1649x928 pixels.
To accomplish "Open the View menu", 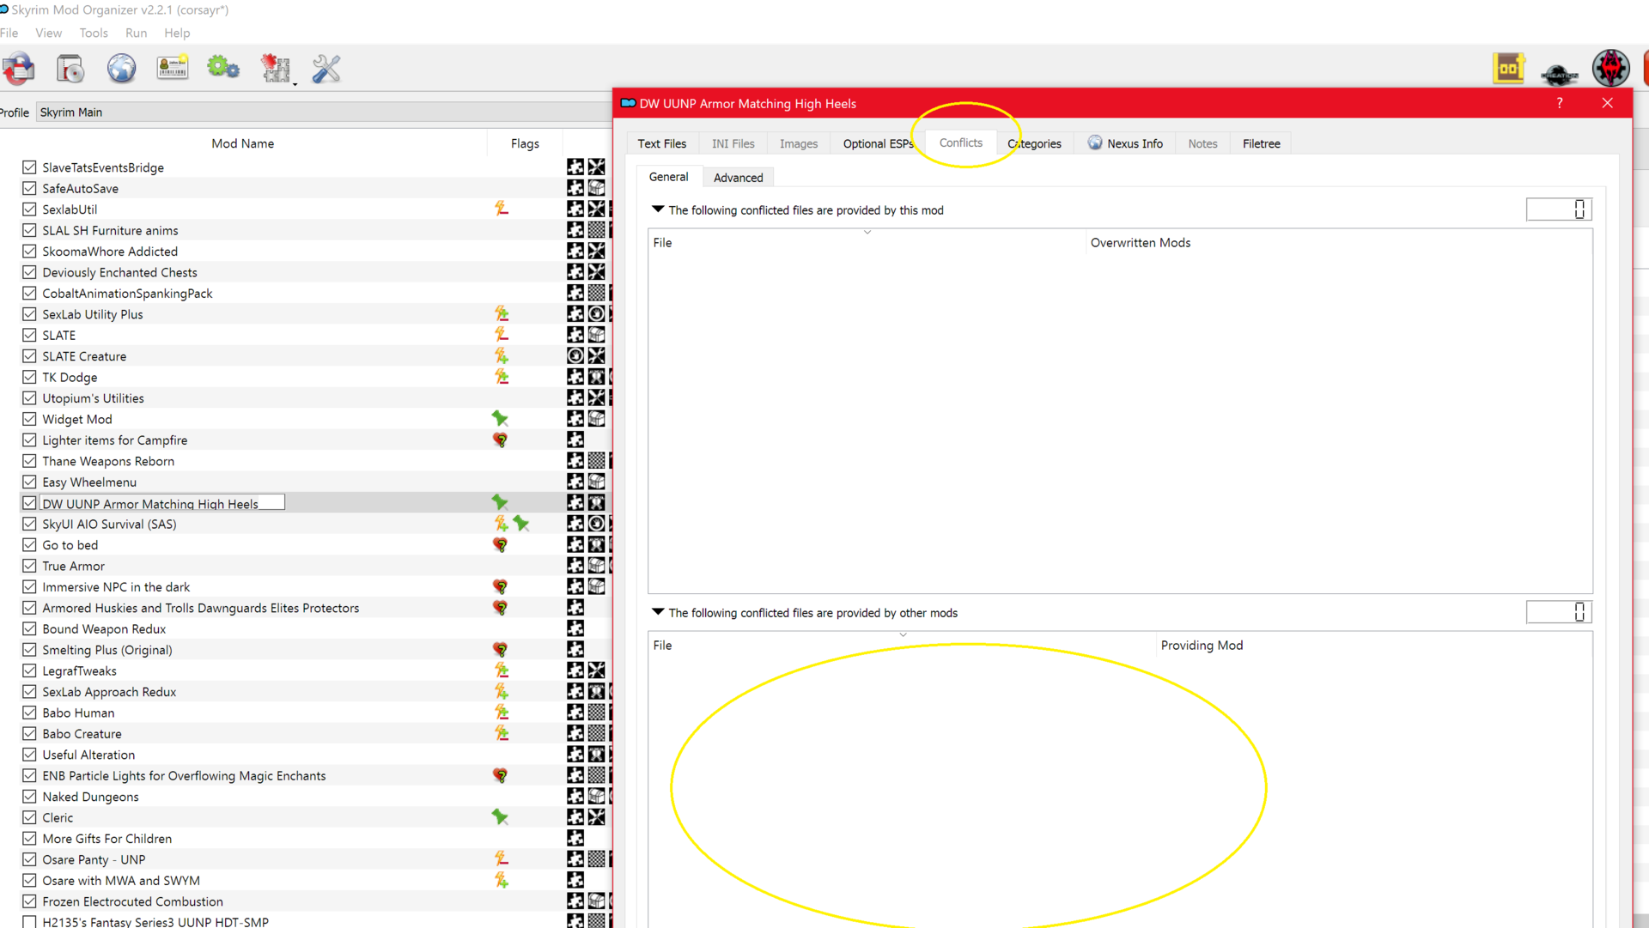I will [x=48, y=33].
